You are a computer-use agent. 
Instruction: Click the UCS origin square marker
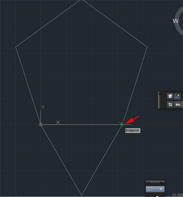41,125
